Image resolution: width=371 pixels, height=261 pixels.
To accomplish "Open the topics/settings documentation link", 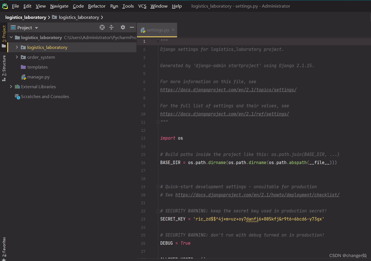I will coord(228,90).
